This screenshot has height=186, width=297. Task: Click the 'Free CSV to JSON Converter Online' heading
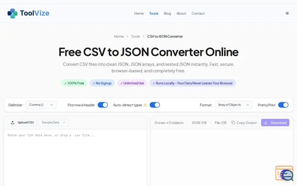click(148, 52)
